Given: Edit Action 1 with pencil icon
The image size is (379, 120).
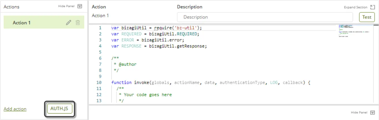Looking at the screenshot, I should [69, 23].
